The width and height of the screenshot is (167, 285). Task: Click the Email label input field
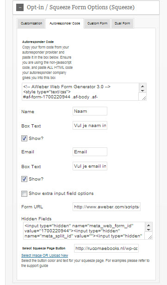click(90, 152)
